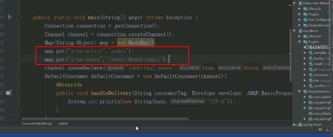Viewport: 333px width, 137px height.
Task: Open Maven panel gear settings icon
Action: pos(320,130)
